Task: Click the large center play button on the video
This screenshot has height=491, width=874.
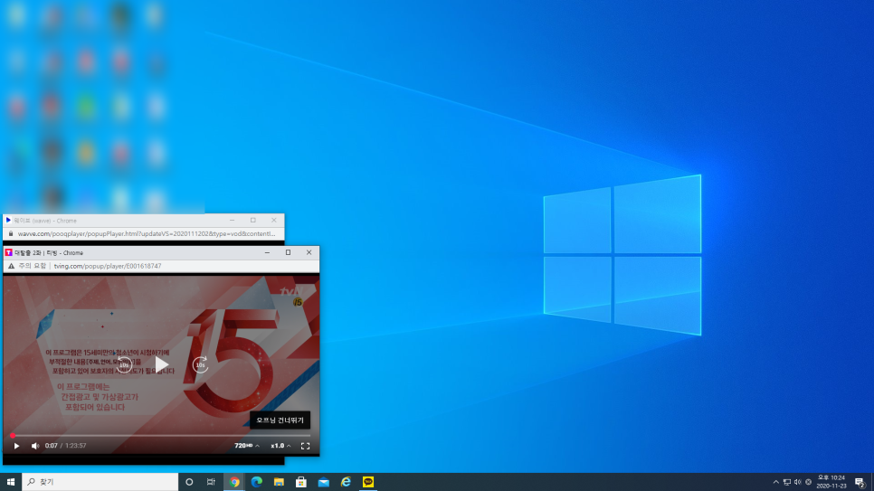Action: [162, 365]
